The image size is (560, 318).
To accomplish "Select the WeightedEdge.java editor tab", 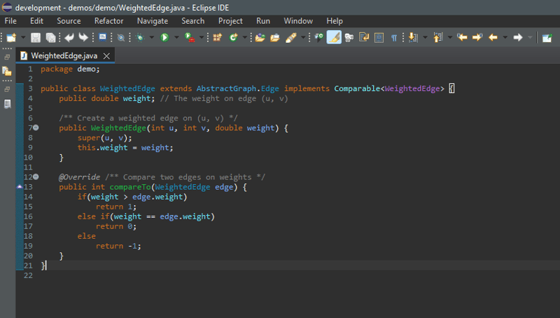I will point(63,55).
